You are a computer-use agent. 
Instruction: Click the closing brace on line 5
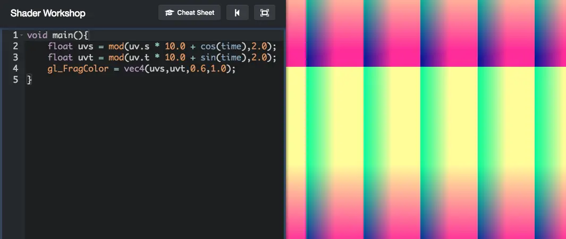point(29,80)
